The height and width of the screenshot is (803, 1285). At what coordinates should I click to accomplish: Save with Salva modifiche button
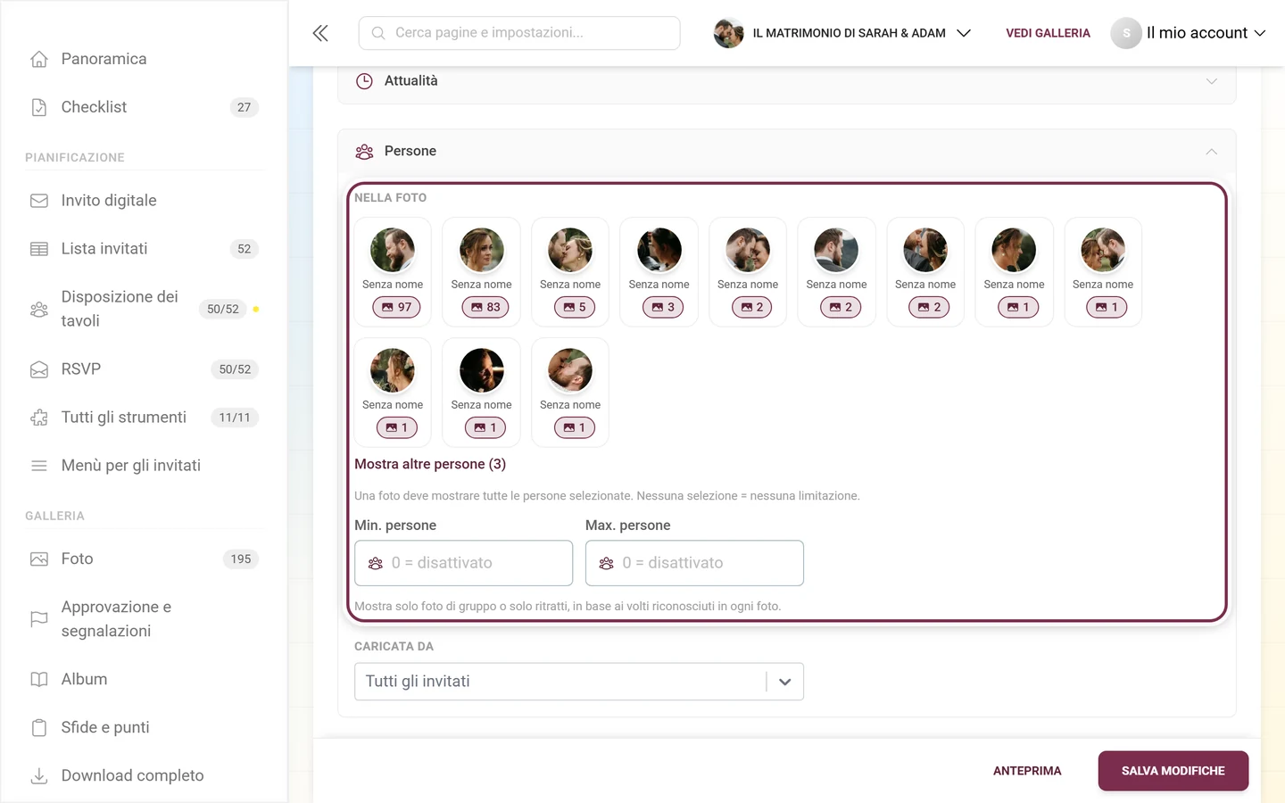[1173, 771]
